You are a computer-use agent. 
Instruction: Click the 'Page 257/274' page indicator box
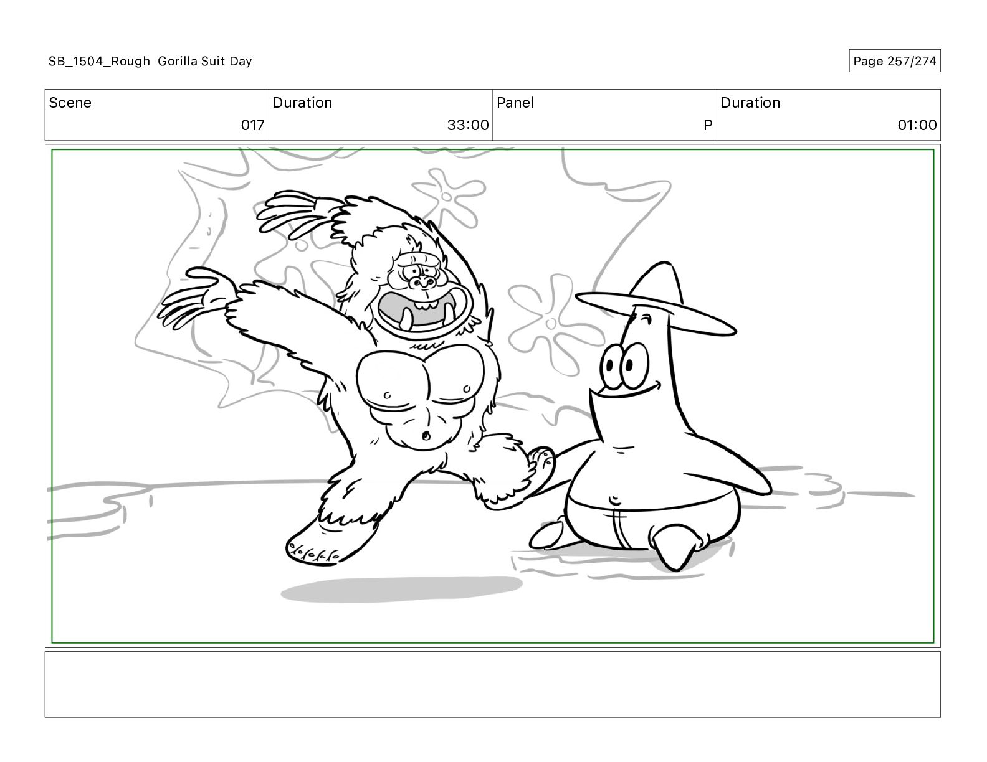894,61
